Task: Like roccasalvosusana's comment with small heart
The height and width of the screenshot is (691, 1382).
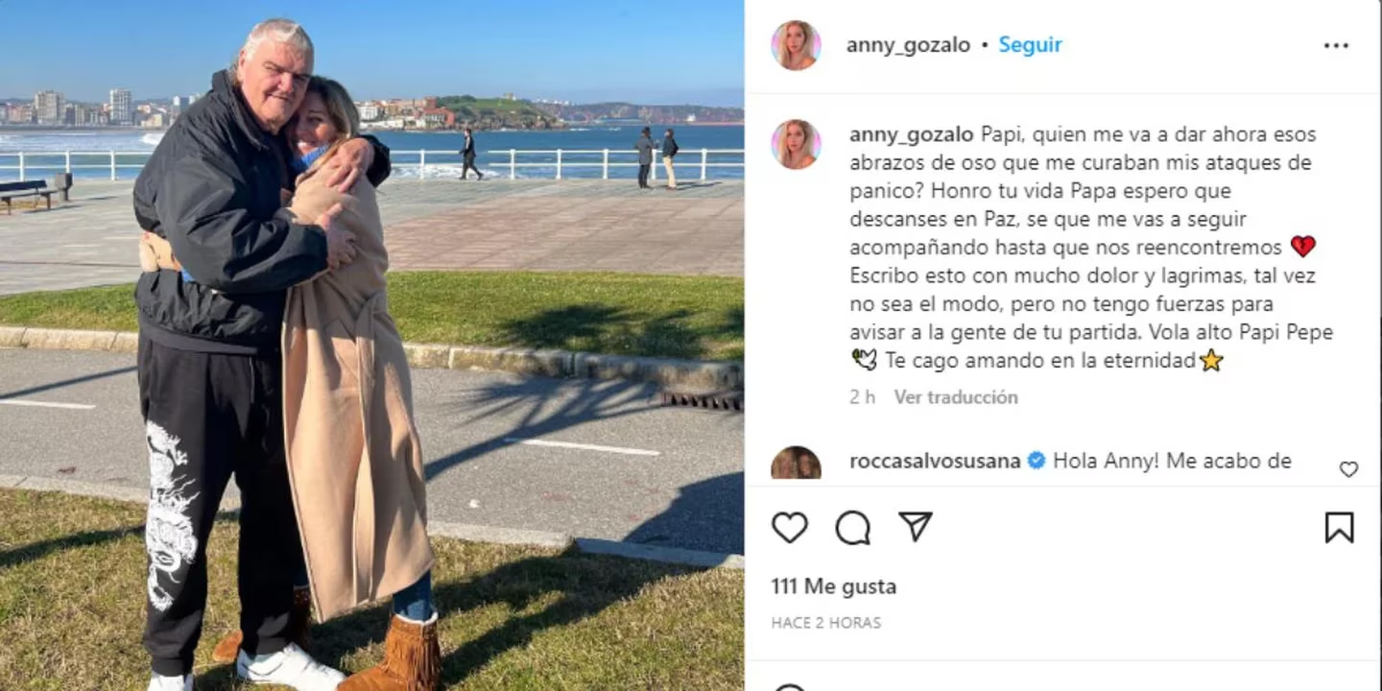Action: coord(1348,469)
